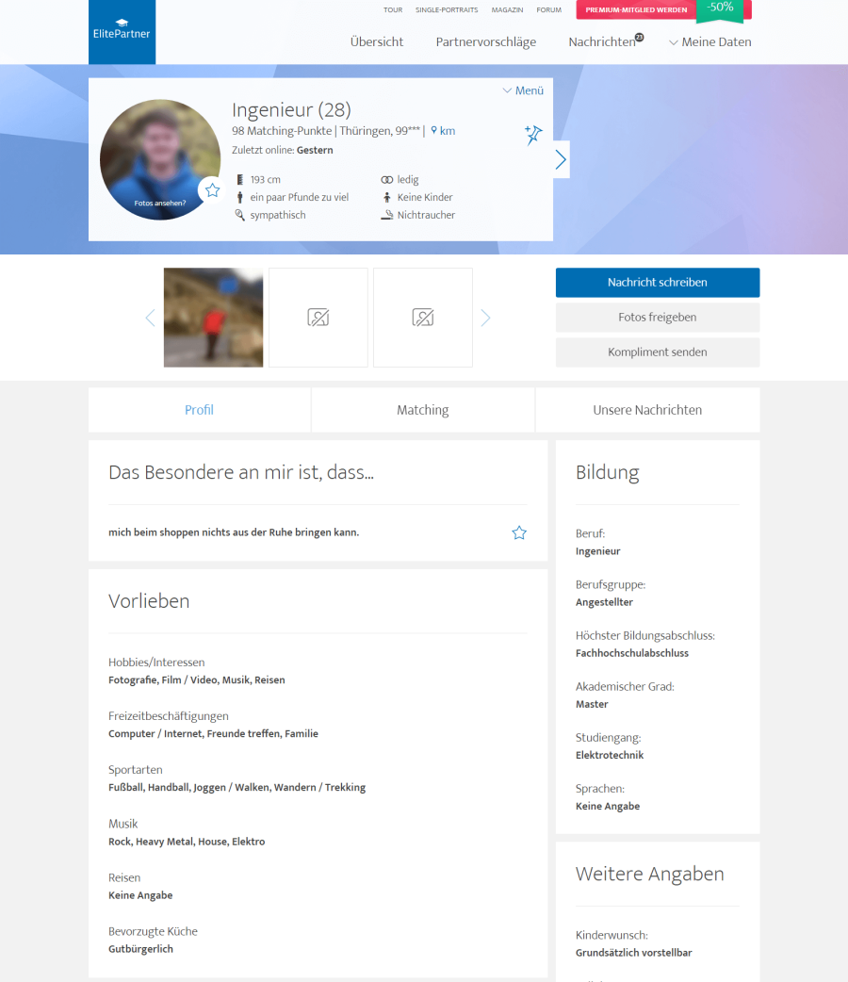The width and height of the screenshot is (848, 982).
Task: Click the 'Elektrotechnik' Studiengang value
Action: 610,755
